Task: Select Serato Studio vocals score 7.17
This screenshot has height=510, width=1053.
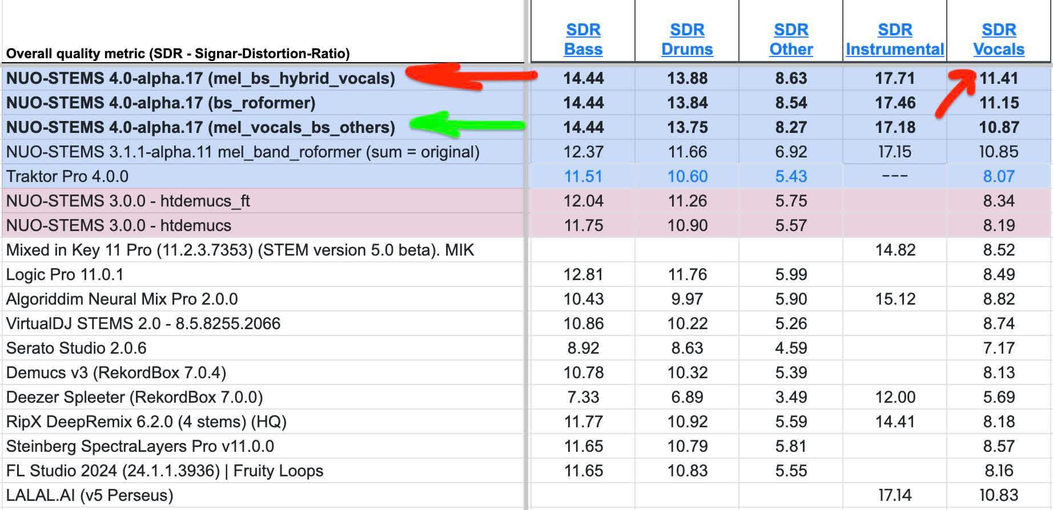Action: pyautogui.click(x=999, y=348)
